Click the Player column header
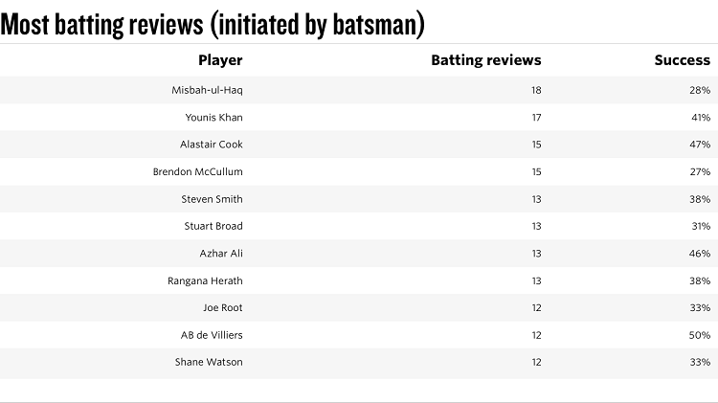Image resolution: width=718 pixels, height=403 pixels. point(220,60)
